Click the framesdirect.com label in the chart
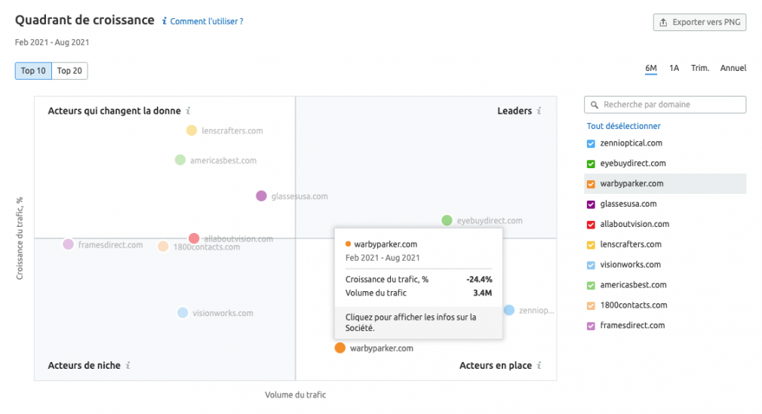Image resolution: width=762 pixels, height=414 pixels. pyautogui.click(x=110, y=245)
